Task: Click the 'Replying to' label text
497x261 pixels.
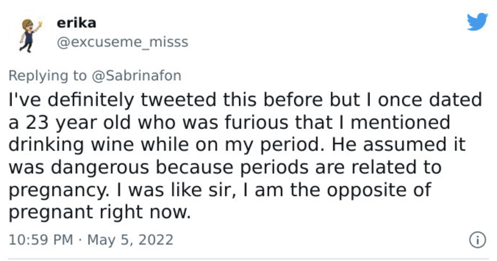Action: [x=48, y=76]
